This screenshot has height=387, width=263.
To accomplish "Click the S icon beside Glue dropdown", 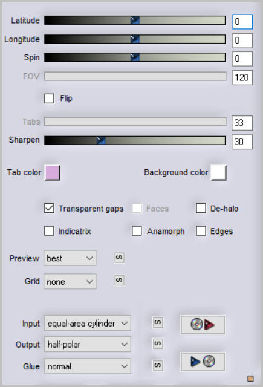I will click(158, 365).
